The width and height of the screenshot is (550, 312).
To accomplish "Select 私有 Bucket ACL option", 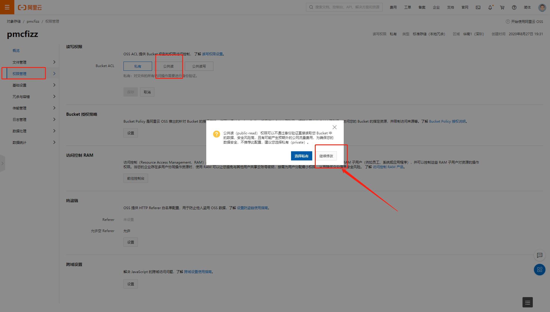I will click(x=138, y=66).
